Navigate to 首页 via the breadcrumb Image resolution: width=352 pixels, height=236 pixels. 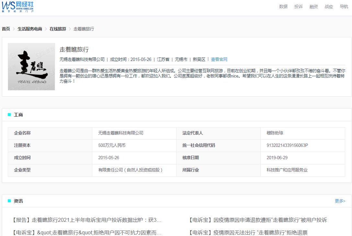point(5,29)
